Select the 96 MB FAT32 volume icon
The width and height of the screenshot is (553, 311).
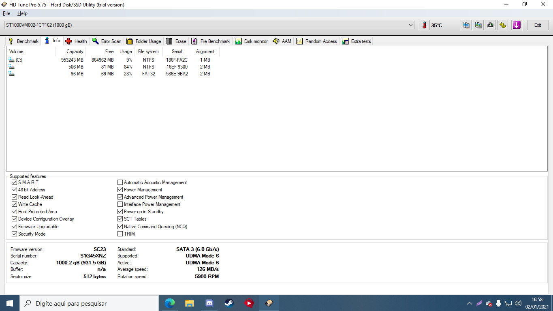(x=11, y=74)
